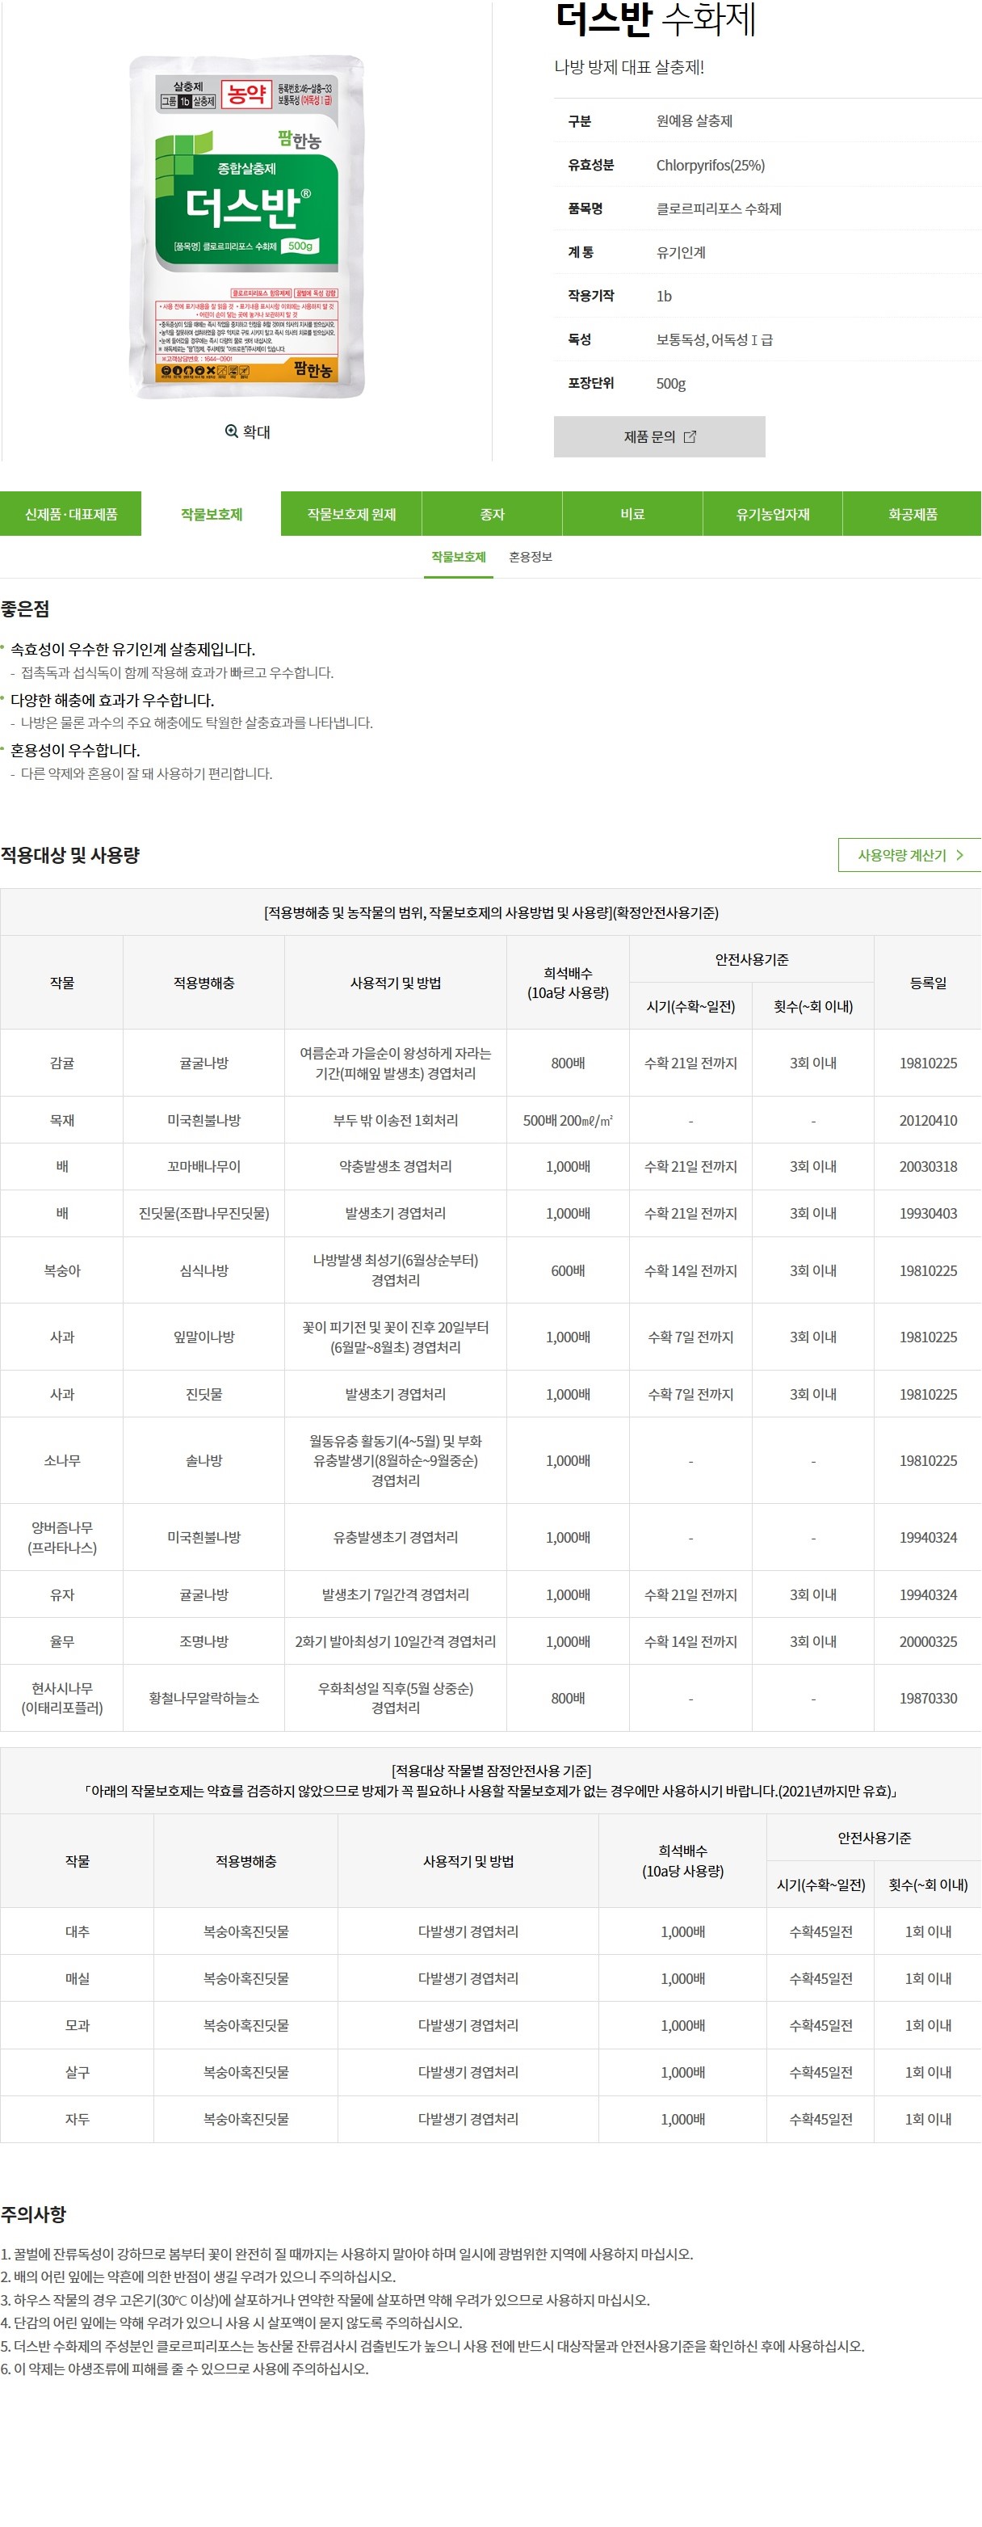982x2527 pixels.
Task: Click the 진딧물(조팝나무진딧물) pest cell
Action: (x=204, y=1214)
